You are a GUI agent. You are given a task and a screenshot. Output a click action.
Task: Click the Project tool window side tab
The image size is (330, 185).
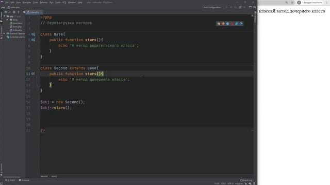(x=1, y=17)
